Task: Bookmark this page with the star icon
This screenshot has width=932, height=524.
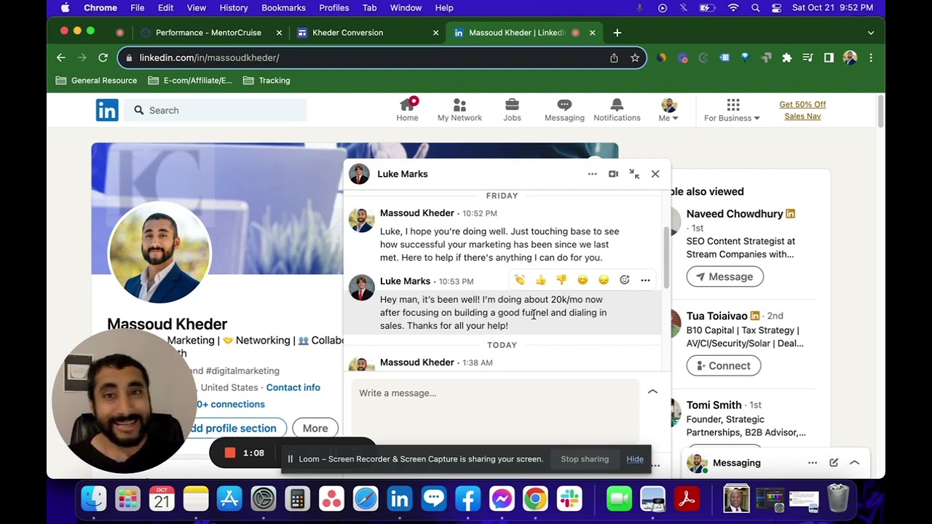Action: (x=635, y=57)
